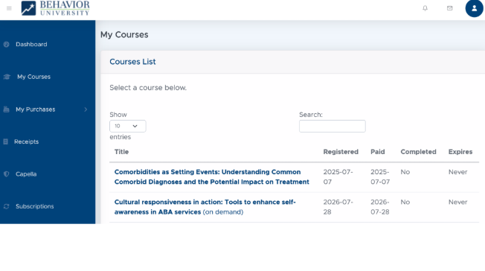Select Receipts in the sidebar
This screenshot has height=271, width=485.
[27, 141]
